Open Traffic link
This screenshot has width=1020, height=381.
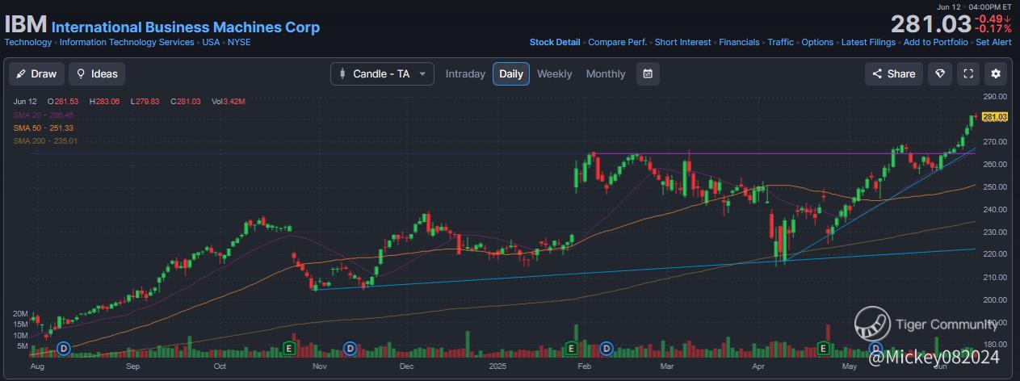point(781,42)
